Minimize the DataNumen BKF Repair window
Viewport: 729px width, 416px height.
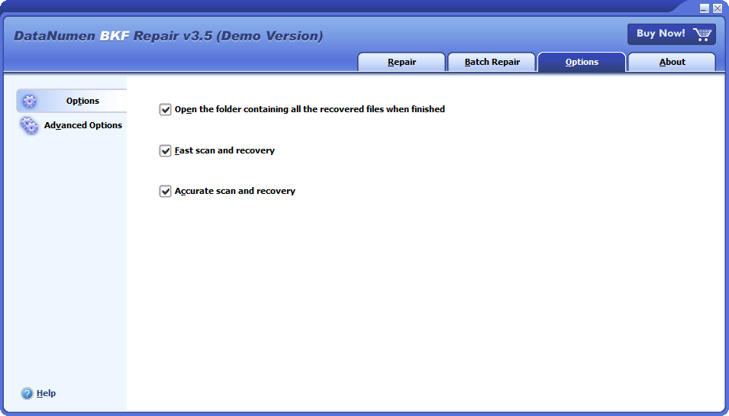(x=705, y=8)
